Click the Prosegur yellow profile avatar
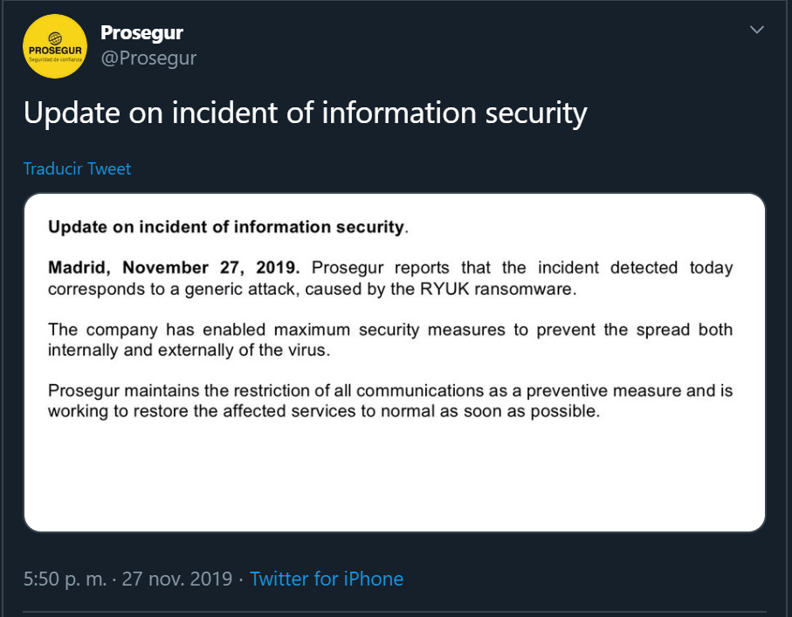The image size is (792, 617). [x=54, y=46]
